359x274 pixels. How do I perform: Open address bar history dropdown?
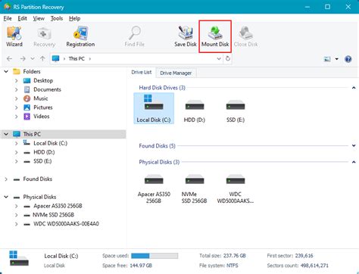(219, 59)
